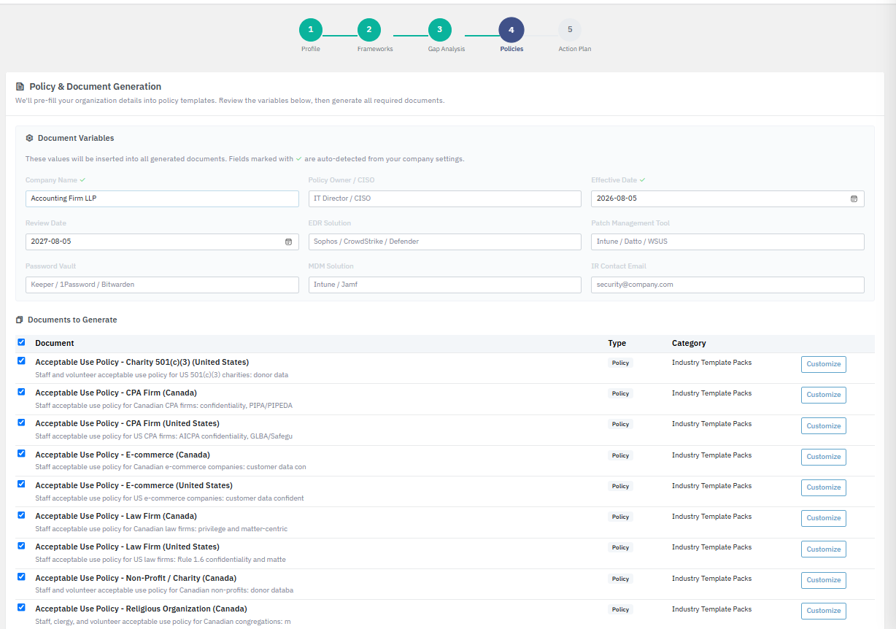Customize Religious Organization (Canada) policy
Screen dimensions: 896x629
click(824, 611)
